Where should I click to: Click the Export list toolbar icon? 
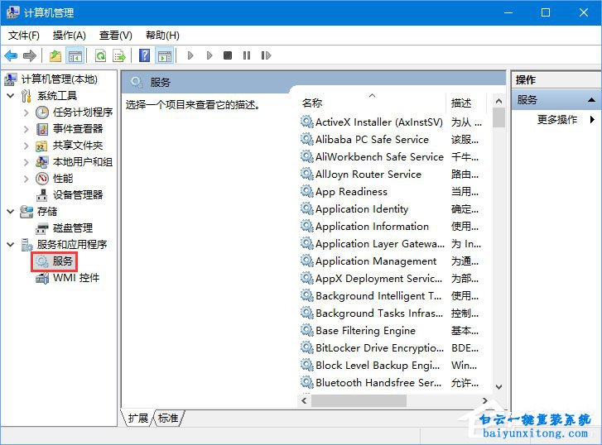click(119, 56)
